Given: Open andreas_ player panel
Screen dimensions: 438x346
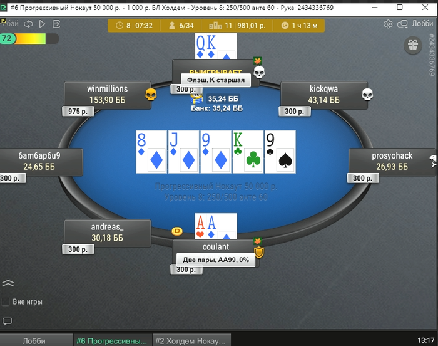Looking at the screenshot, I should pyautogui.click(x=108, y=233).
